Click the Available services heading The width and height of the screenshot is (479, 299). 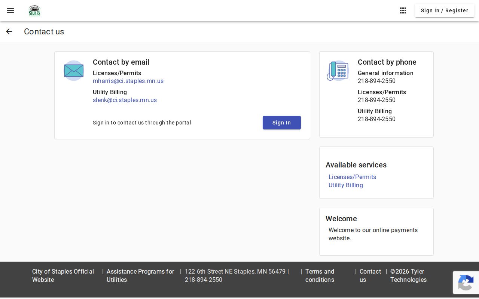click(356, 165)
